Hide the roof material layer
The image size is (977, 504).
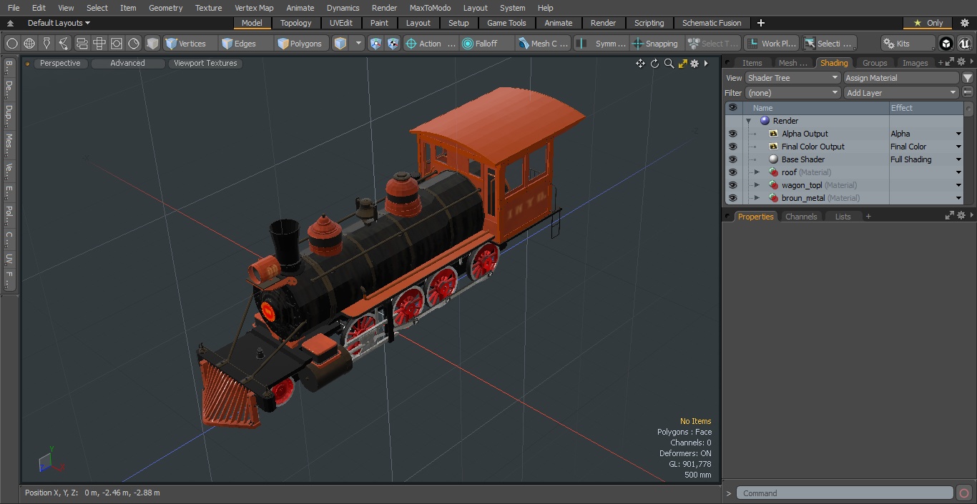pyautogui.click(x=732, y=172)
